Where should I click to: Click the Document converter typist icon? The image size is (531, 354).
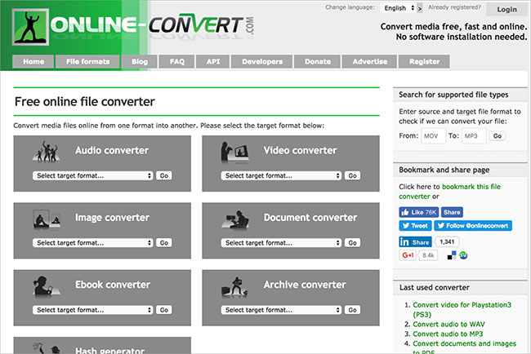pyautogui.click(x=235, y=219)
